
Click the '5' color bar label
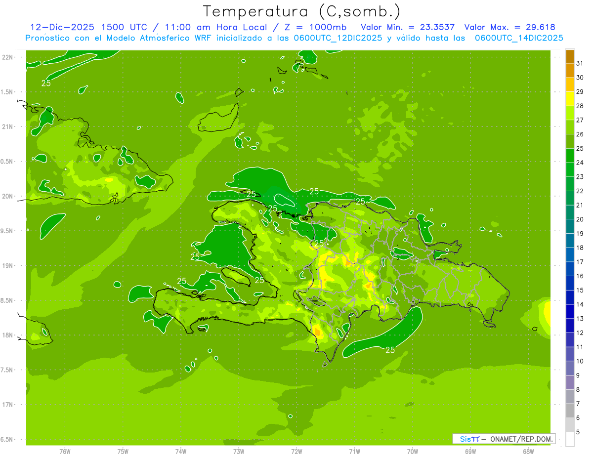(x=578, y=432)
